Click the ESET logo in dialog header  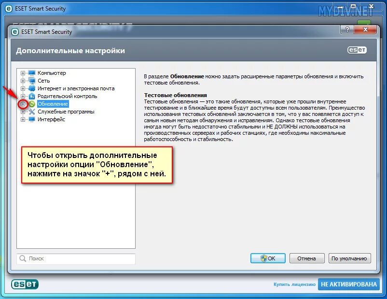click(x=357, y=50)
